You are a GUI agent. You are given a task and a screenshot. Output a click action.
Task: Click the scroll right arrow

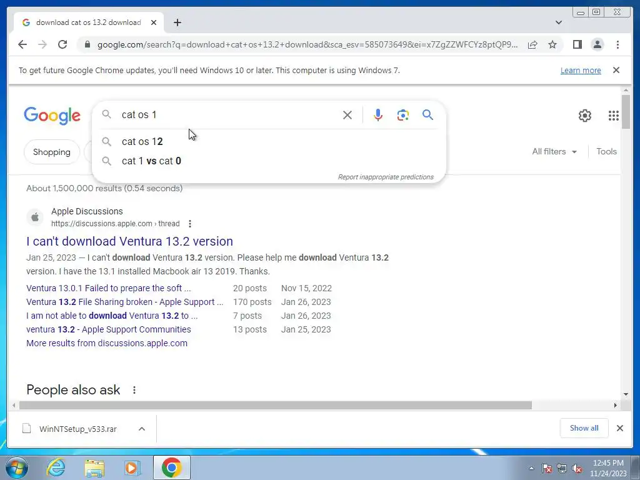(616, 405)
